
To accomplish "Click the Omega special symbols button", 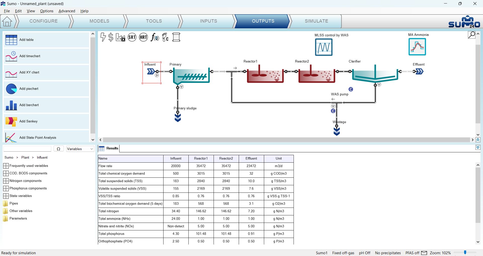I will tap(59, 149).
